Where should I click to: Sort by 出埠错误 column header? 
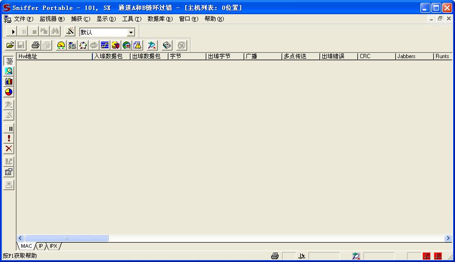338,56
